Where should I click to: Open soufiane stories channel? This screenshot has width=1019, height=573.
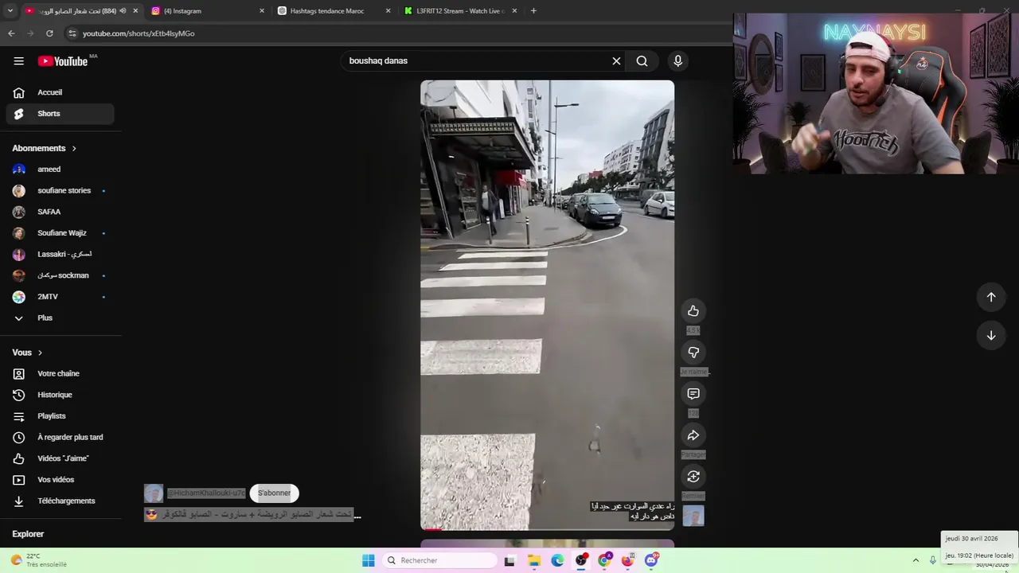[60, 191]
